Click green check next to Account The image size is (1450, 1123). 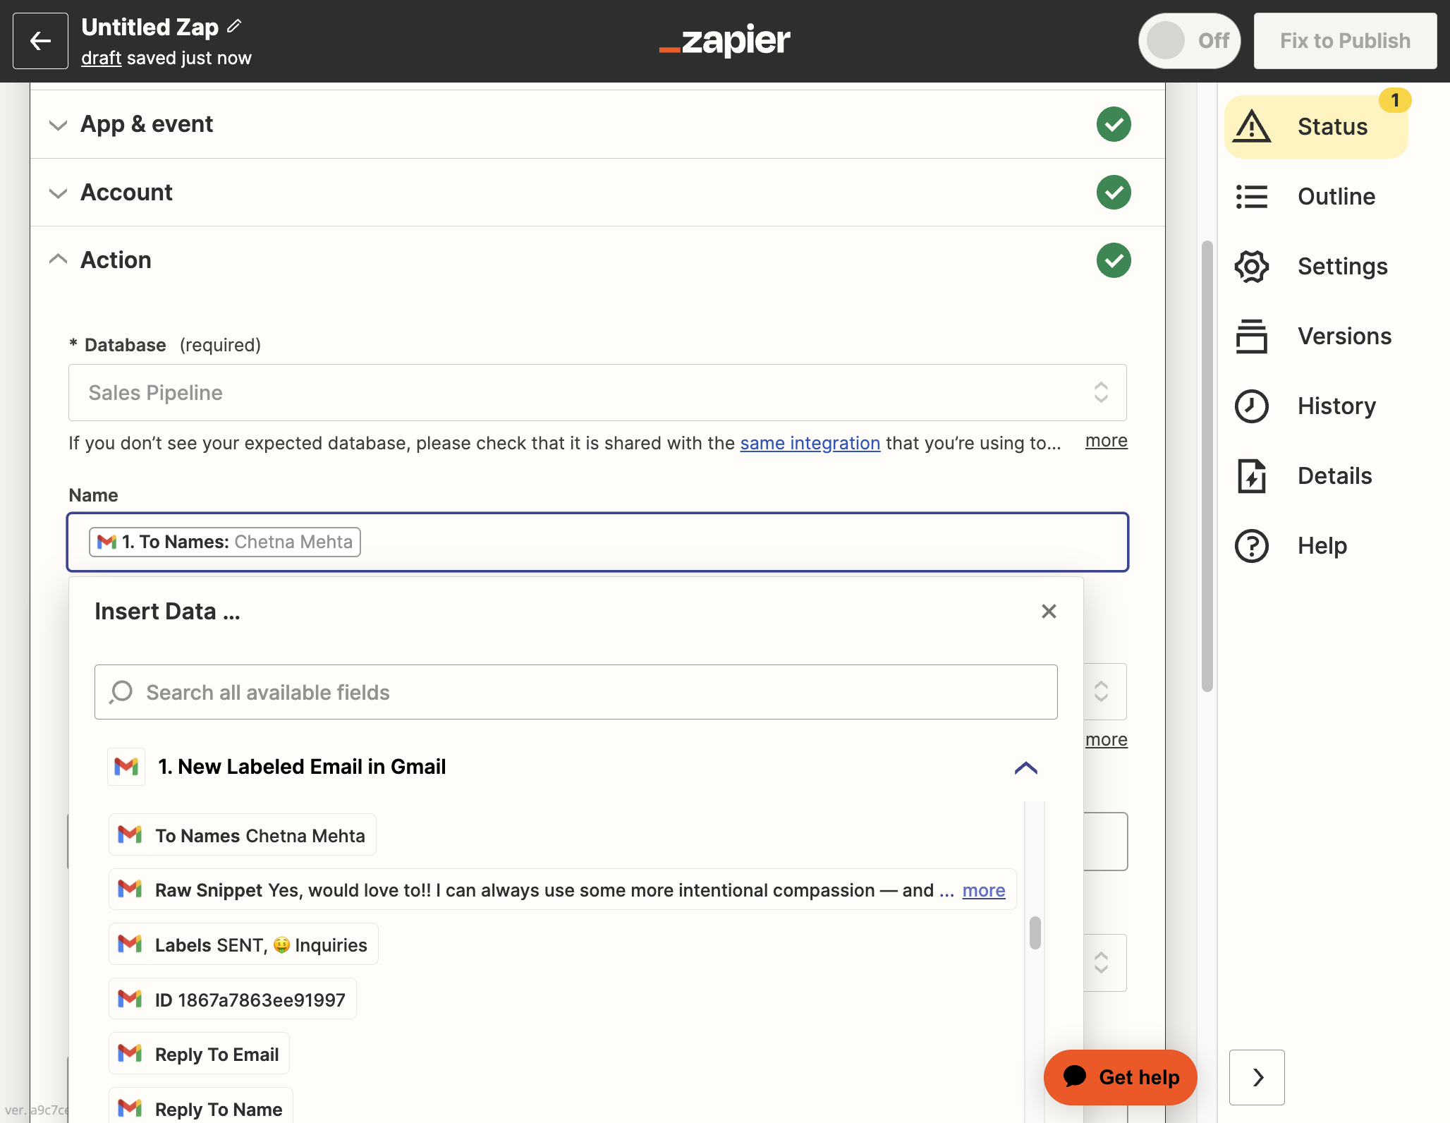(1114, 193)
